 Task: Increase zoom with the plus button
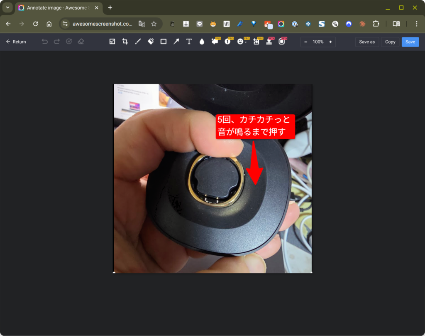[x=330, y=42]
